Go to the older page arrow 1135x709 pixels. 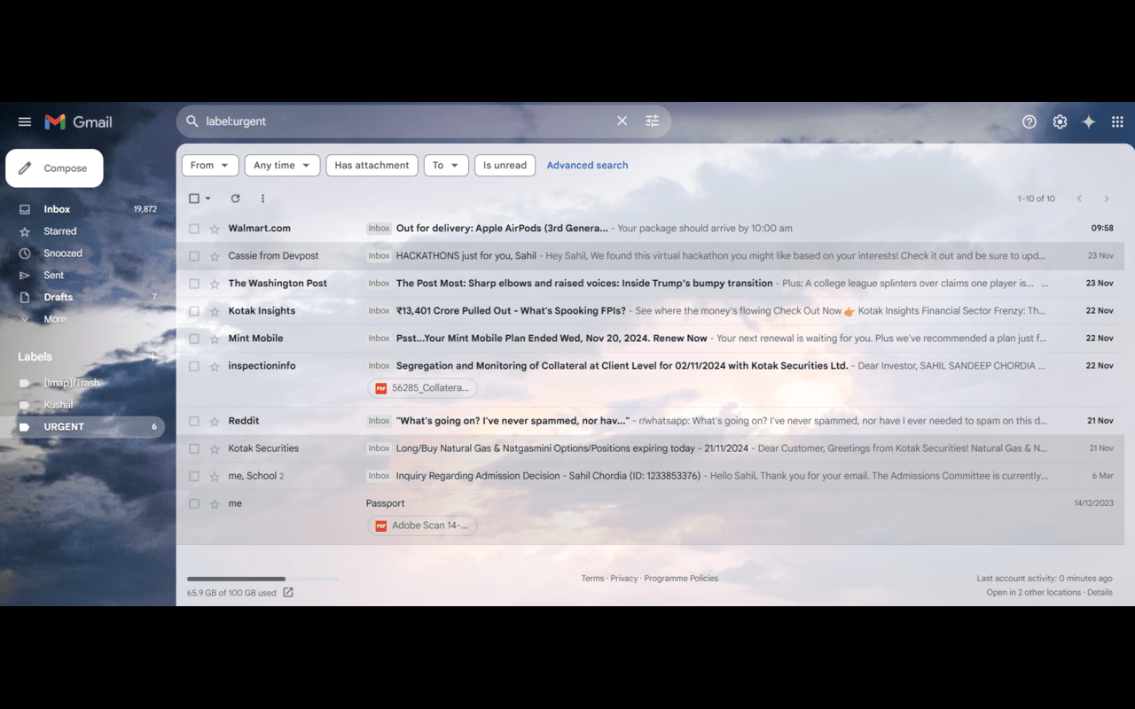[1107, 199]
